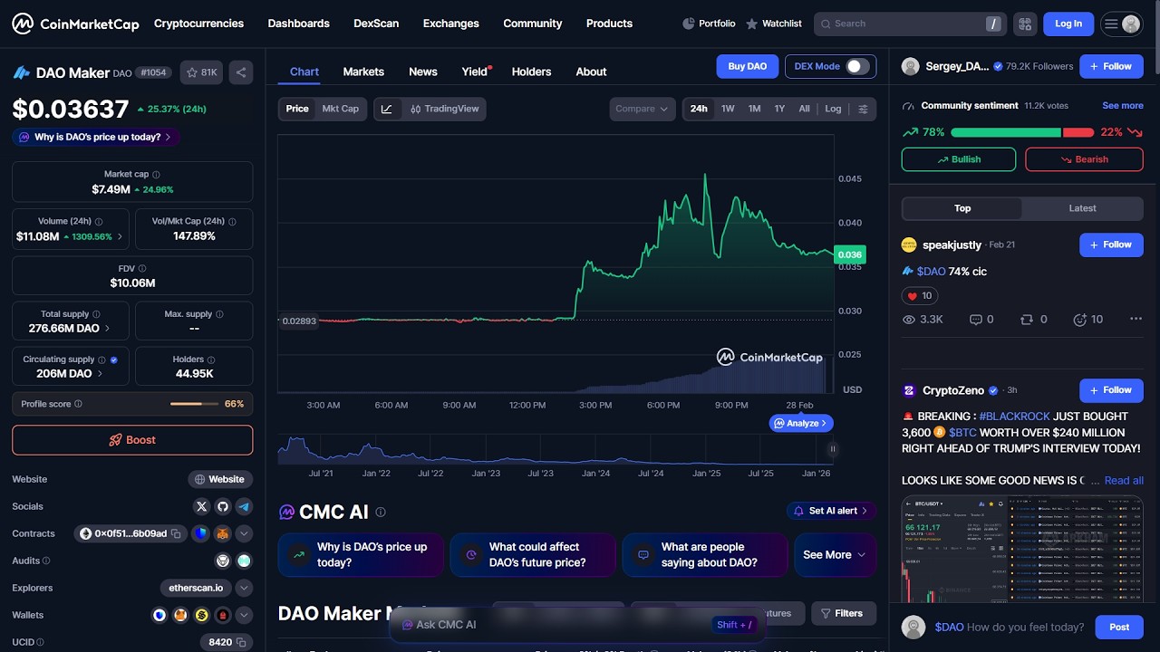The image size is (1160, 652).
Task: Click the heart reaction with 10 likes
Action: tap(920, 295)
